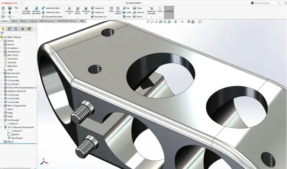Open the Hole Wizard tool
This screenshot has width=287, height=169.
[x=77, y=11]
